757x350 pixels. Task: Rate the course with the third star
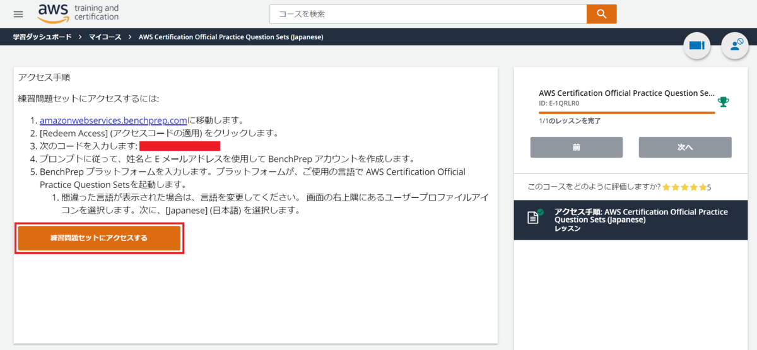point(684,187)
